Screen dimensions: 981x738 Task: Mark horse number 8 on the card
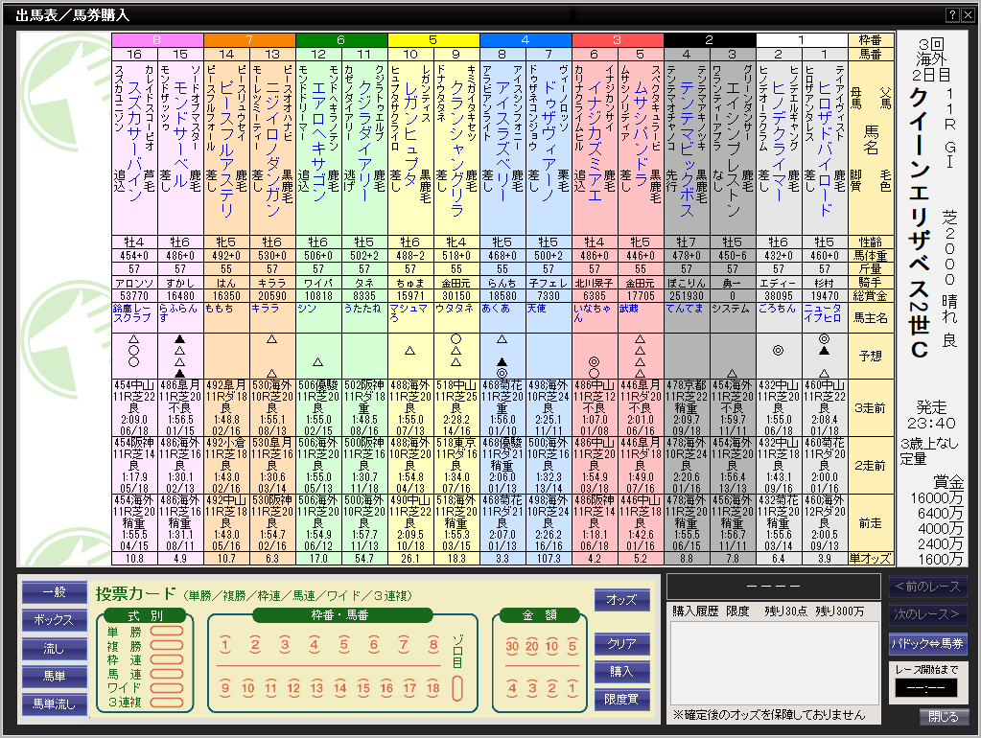click(432, 645)
